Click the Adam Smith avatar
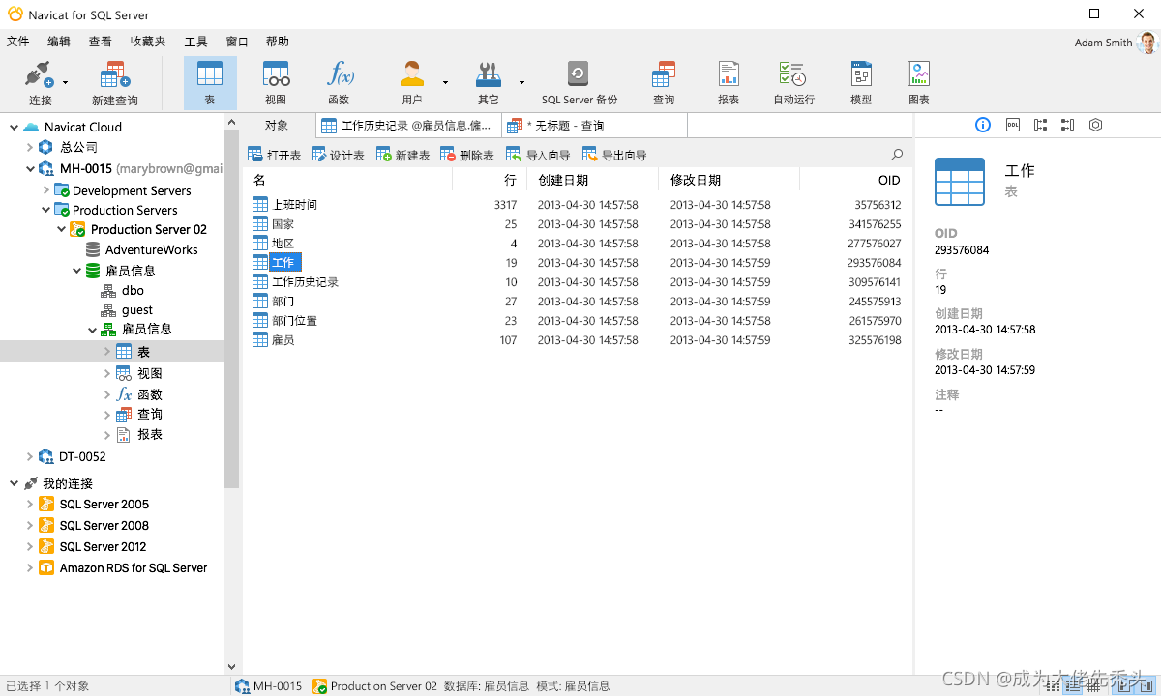 point(1147,43)
